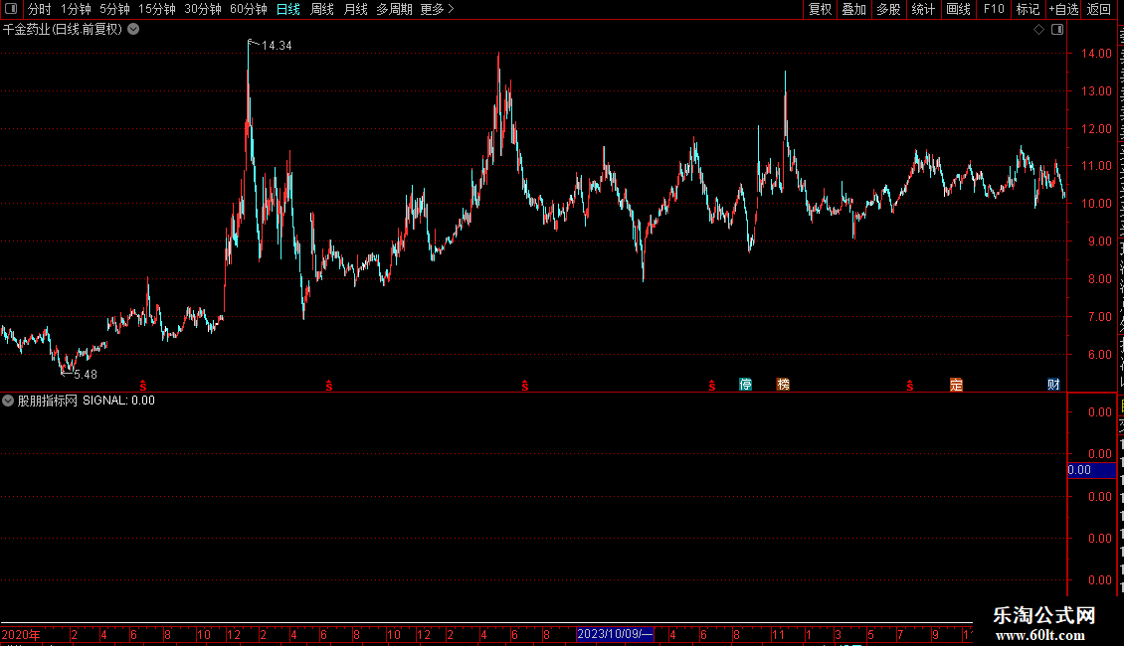Select the 月线 monthly chart tab

point(355,9)
